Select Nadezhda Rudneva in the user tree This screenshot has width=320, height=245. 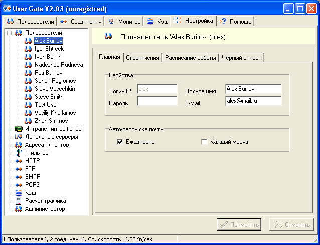[59, 65]
